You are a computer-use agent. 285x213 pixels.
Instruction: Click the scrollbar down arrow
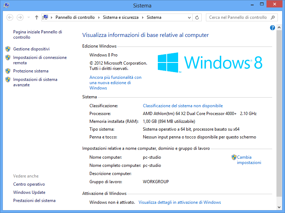pyautogui.click(x=279, y=207)
